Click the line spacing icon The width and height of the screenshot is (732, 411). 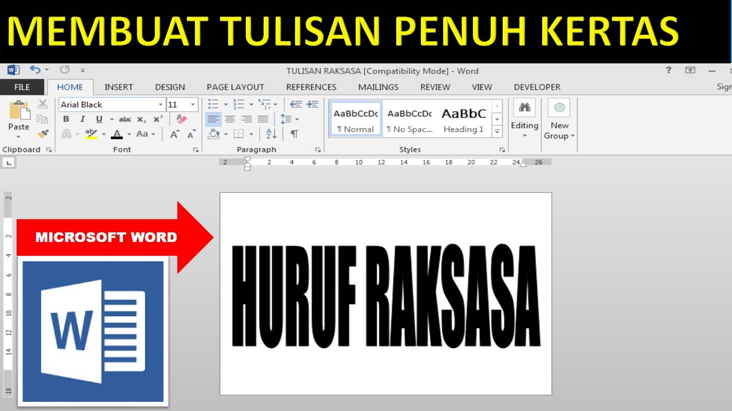(x=286, y=119)
